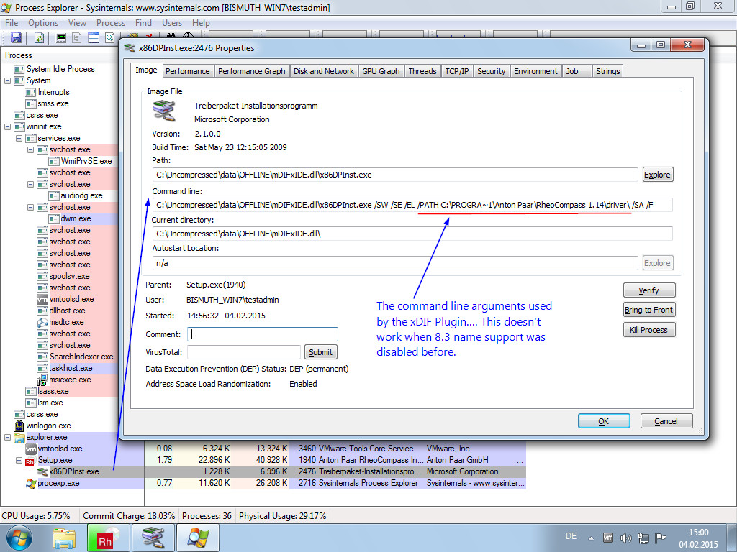Switch to the Threads tab
Image resolution: width=737 pixels, height=552 pixels.
click(422, 71)
